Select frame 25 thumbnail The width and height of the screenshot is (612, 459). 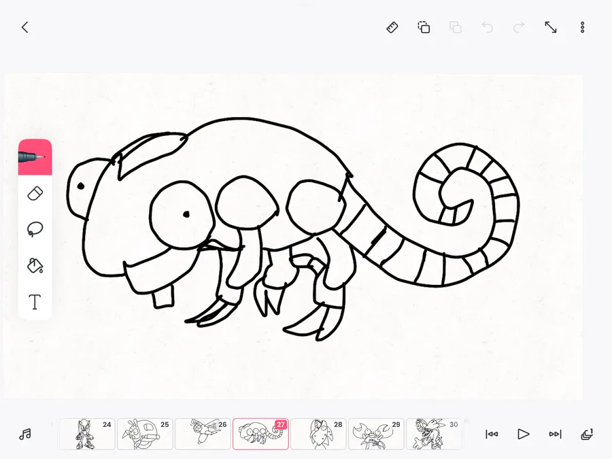tap(145, 434)
